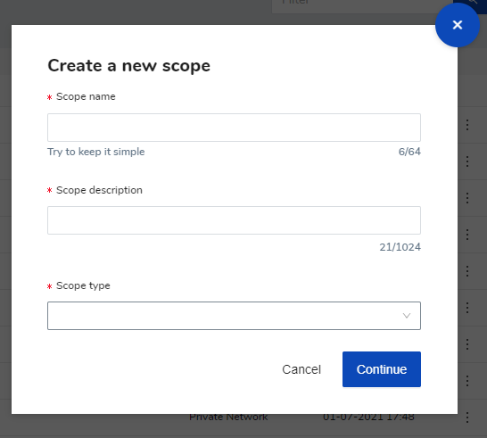
Task: Open the second three-dot row menu from top
Action: coord(467,161)
